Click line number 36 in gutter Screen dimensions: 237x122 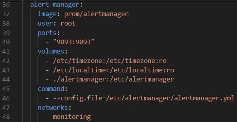[6, 5]
